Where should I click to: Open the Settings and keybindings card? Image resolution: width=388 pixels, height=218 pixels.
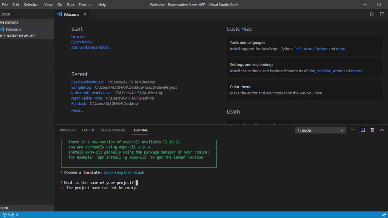coord(304,68)
